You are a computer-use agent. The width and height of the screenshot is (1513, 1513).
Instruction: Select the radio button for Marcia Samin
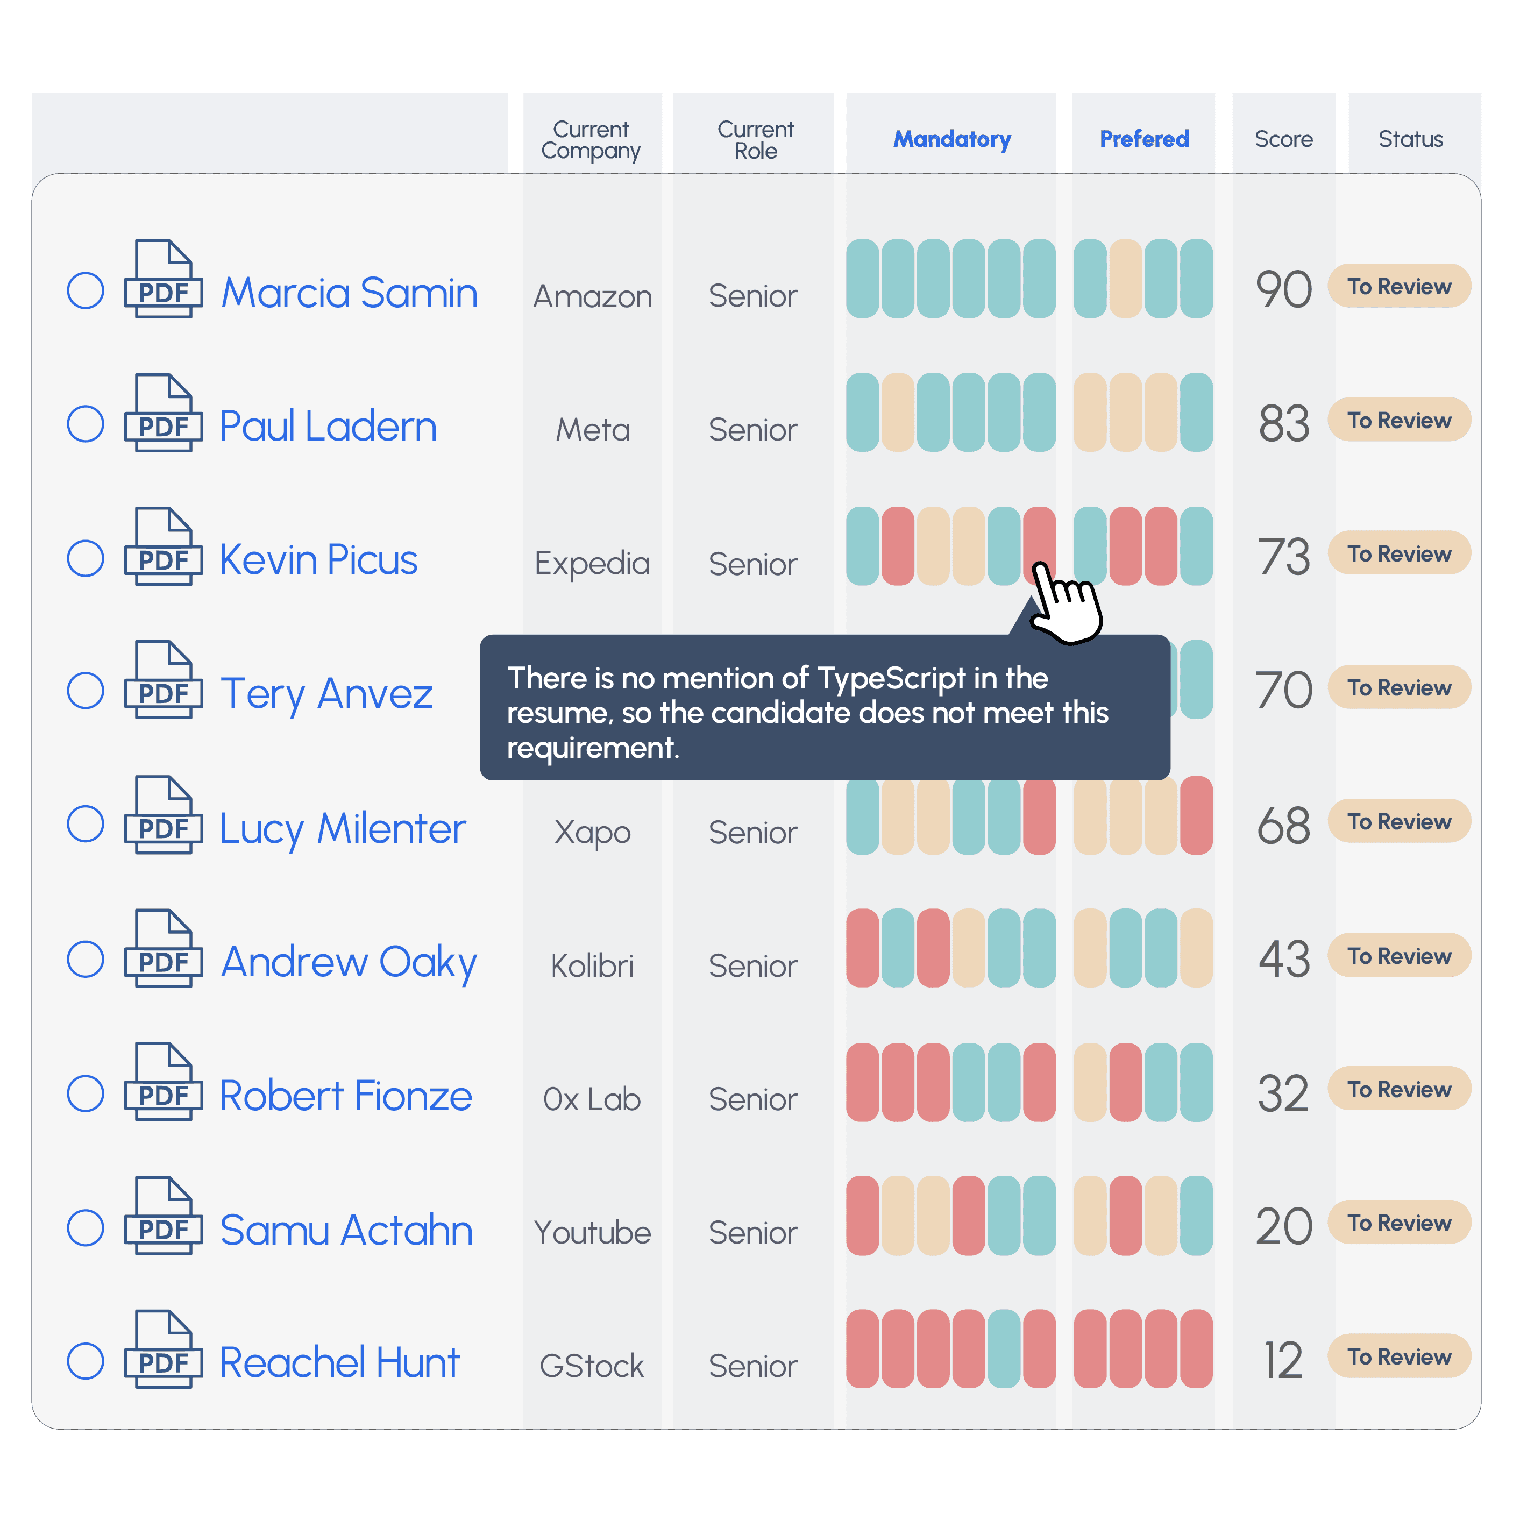(86, 290)
